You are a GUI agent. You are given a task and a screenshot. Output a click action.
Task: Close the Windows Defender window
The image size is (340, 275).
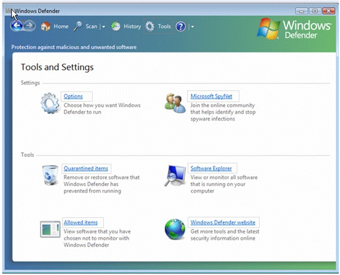click(x=329, y=11)
